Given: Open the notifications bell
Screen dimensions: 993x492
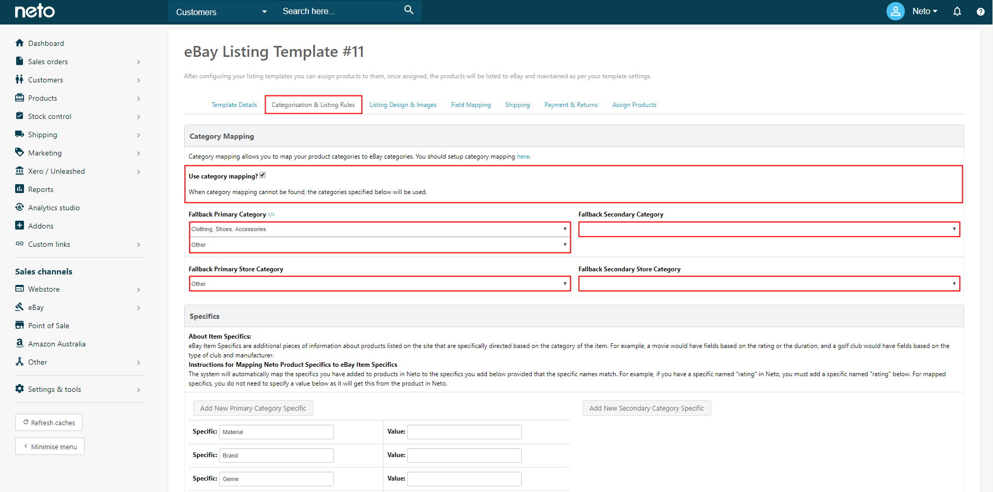Looking at the screenshot, I should 957,11.
